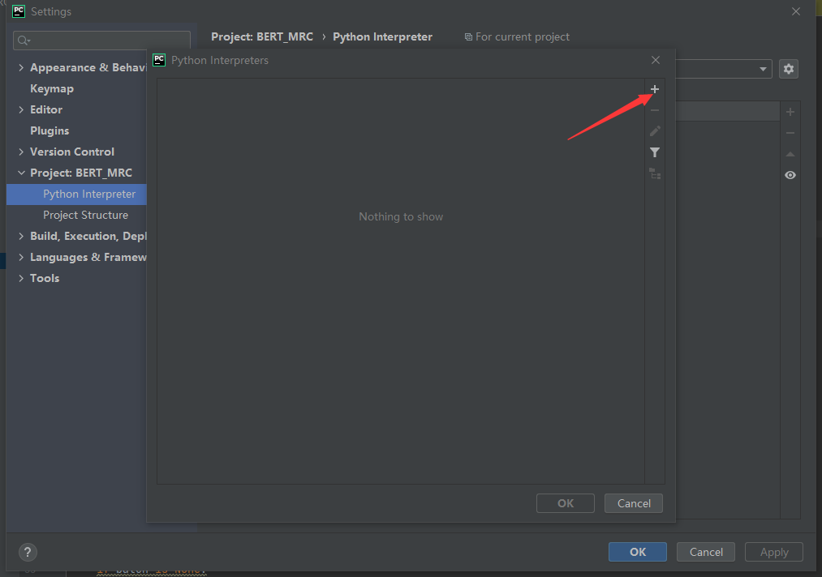Click the Python Interpreter breadcrumb
Image resolution: width=822 pixels, height=577 pixels.
click(x=383, y=36)
